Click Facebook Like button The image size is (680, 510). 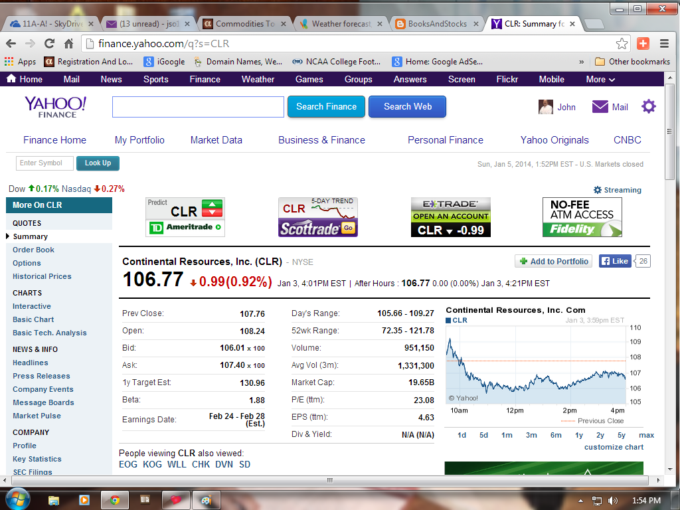tap(615, 261)
